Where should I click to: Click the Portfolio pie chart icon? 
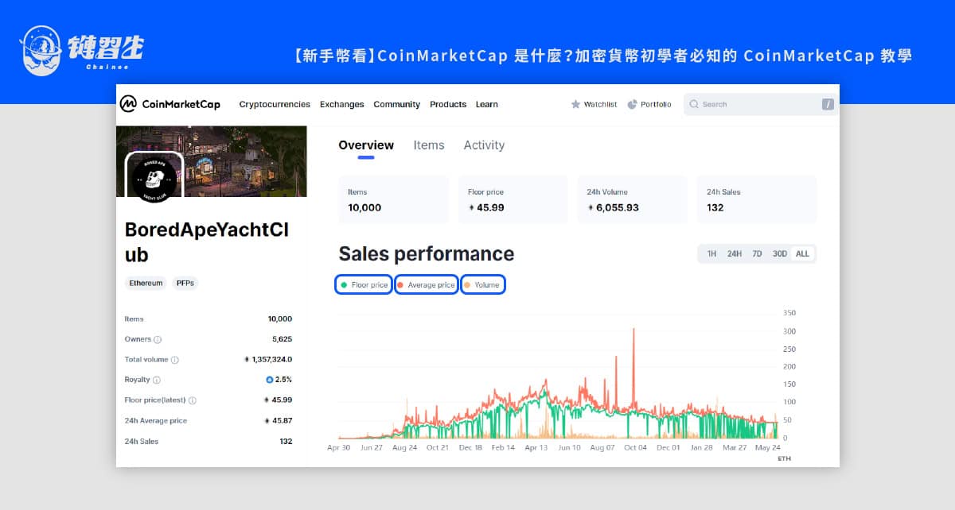(x=633, y=104)
